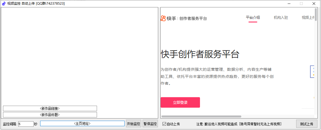Minimize the 视频监控 window
This screenshot has width=321, height=130.
289,4
